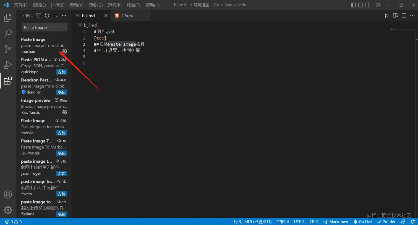Open Markdown preview to the side
The image size is (418, 225).
(395, 16)
